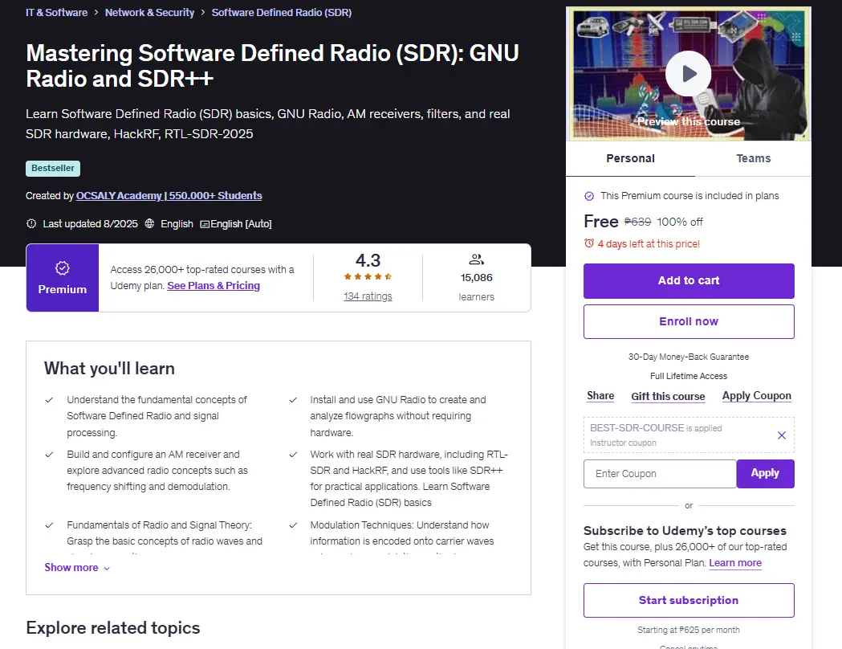Click the star rating icons
842x649 pixels.
tap(368, 276)
